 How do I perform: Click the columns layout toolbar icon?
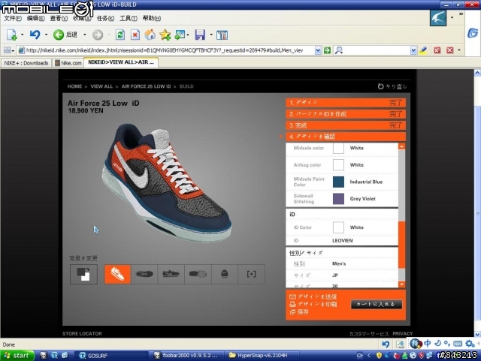pos(222,35)
